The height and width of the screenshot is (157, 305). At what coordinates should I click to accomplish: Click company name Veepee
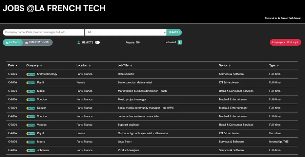point(42,125)
